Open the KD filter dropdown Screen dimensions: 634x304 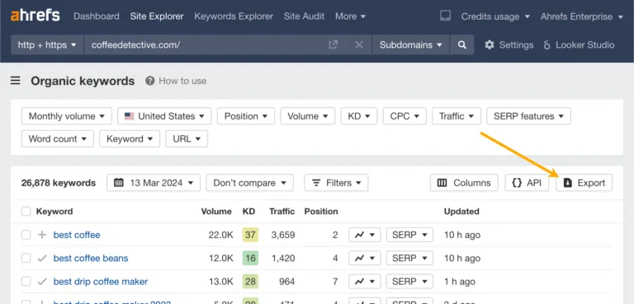click(359, 116)
